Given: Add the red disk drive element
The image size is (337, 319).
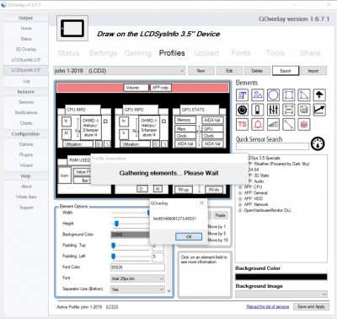Looking at the screenshot, I should (304, 124).
